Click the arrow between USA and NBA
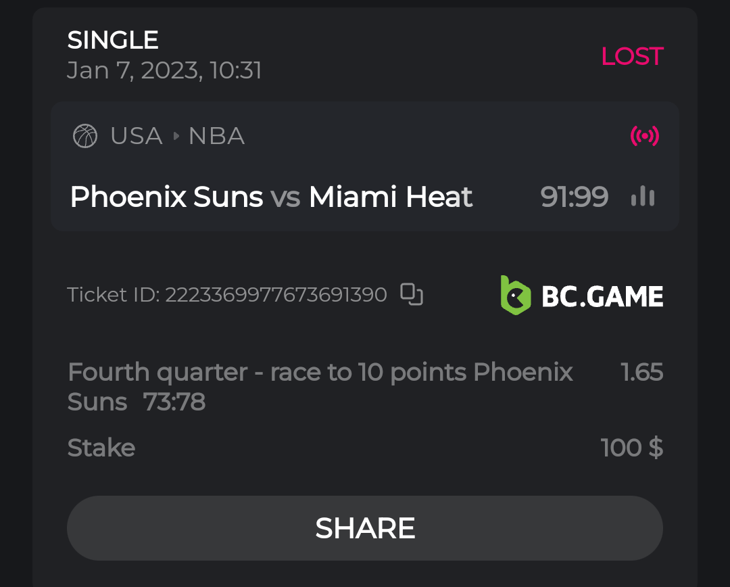This screenshot has width=730, height=587. click(176, 136)
